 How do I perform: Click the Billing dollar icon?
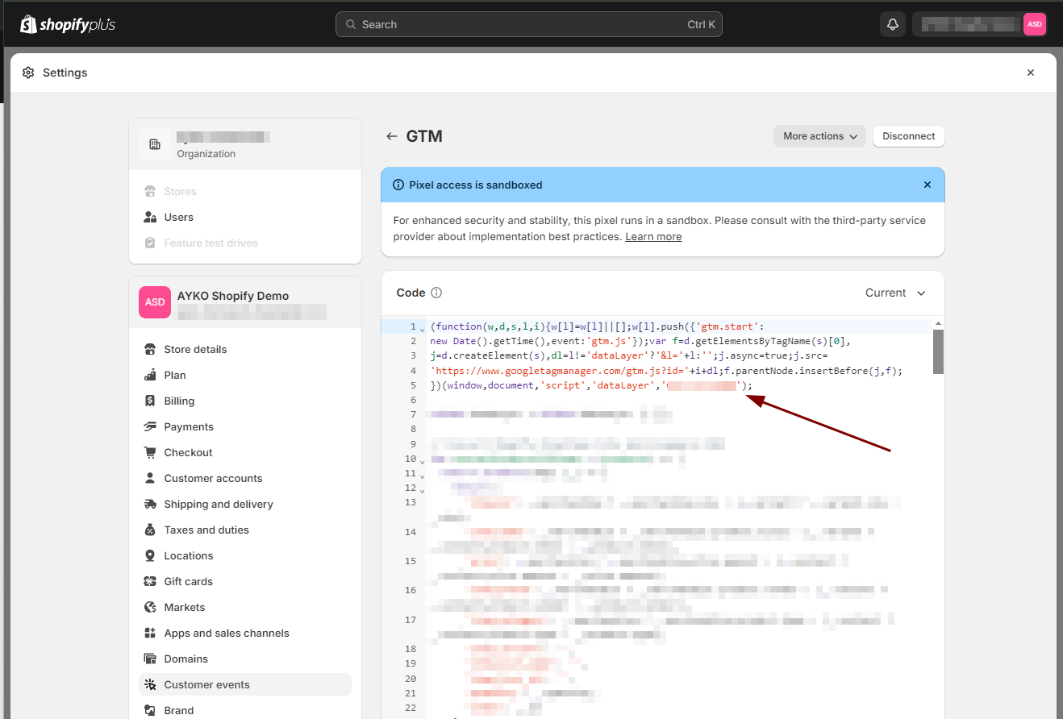[x=150, y=401]
